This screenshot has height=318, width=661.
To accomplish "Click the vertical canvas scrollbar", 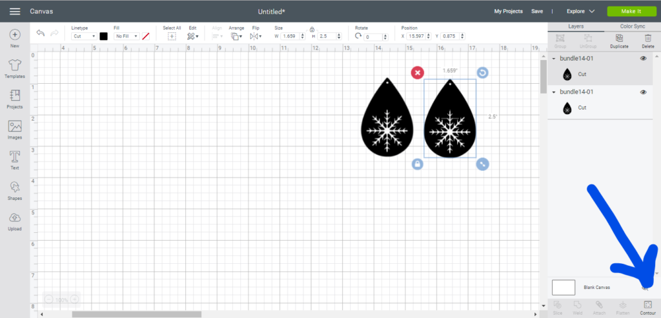I will [544, 77].
